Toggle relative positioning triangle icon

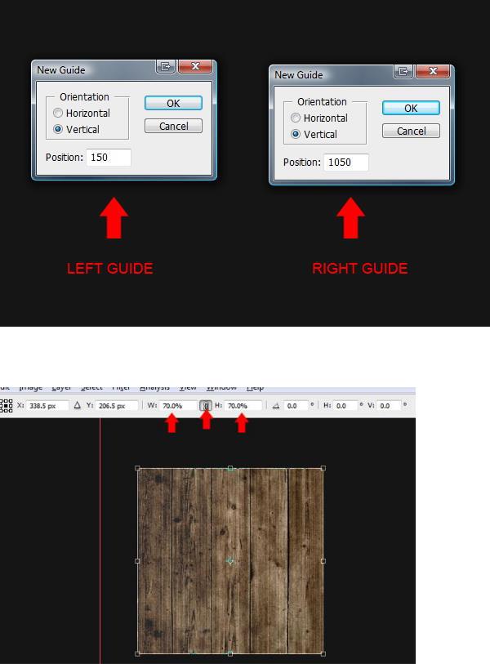pyautogui.click(x=77, y=405)
